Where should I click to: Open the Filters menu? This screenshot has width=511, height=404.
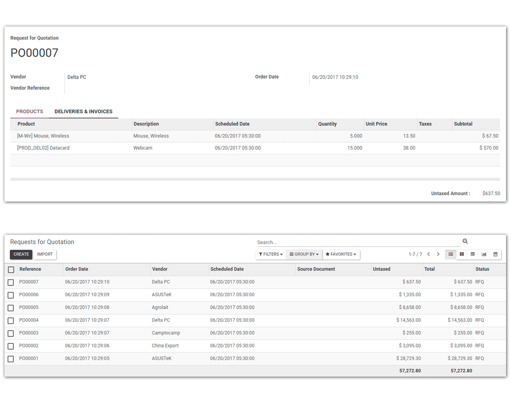click(x=270, y=254)
